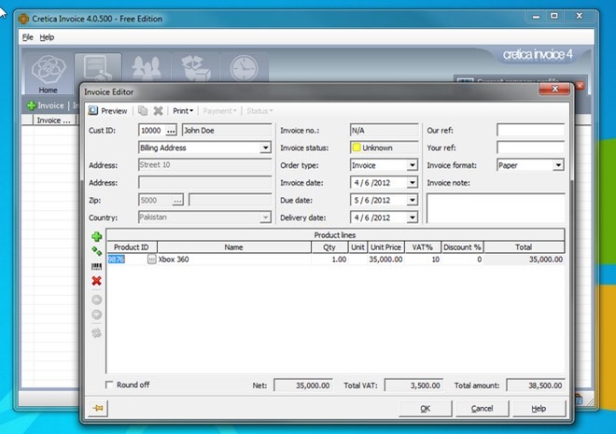Open the clock icon tab in main window
Viewport: 616px width, 434px height.
[244, 67]
